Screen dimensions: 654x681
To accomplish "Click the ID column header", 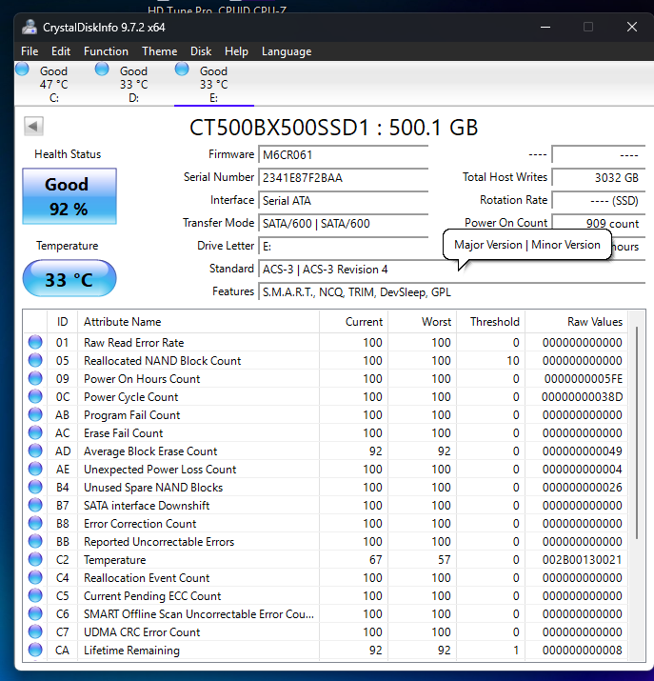I will 62,322.
